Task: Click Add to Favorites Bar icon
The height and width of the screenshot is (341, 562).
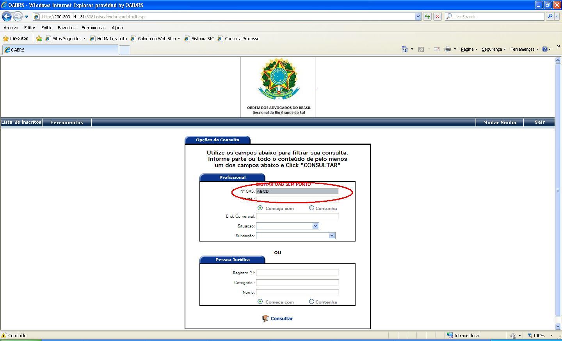Action: [x=39, y=39]
